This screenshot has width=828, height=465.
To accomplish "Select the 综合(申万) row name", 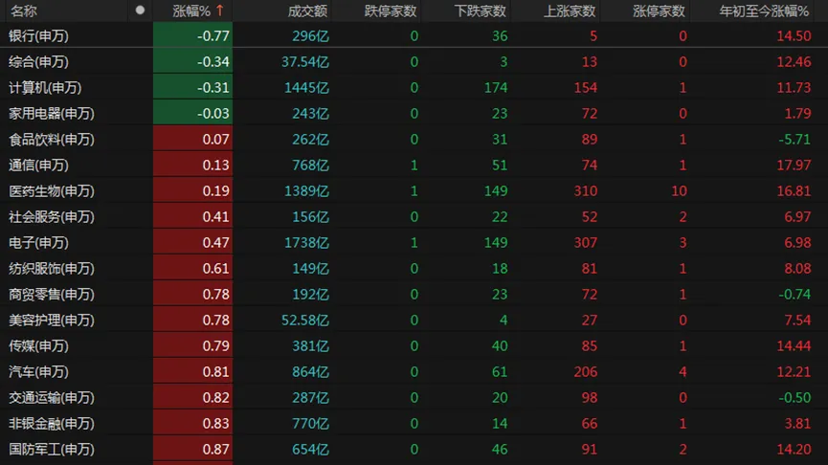I will point(38,62).
